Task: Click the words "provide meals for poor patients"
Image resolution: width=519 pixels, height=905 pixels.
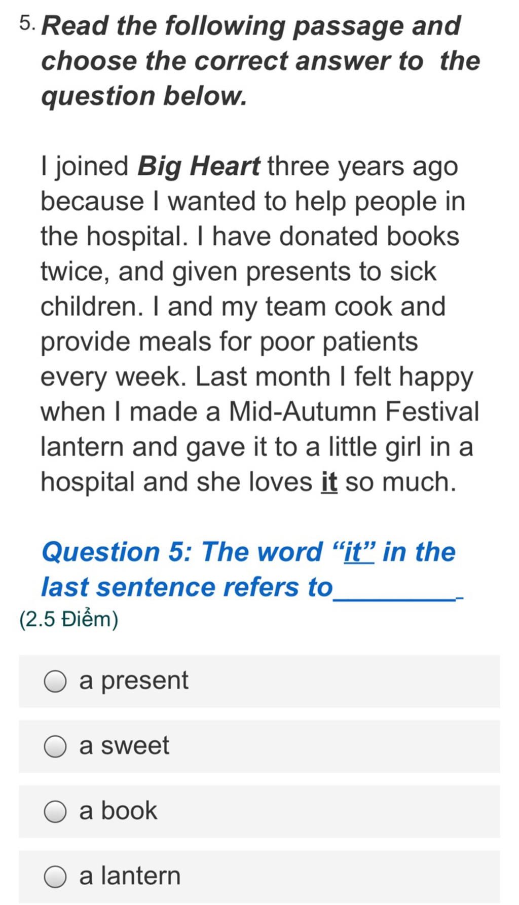Action: click(x=229, y=342)
